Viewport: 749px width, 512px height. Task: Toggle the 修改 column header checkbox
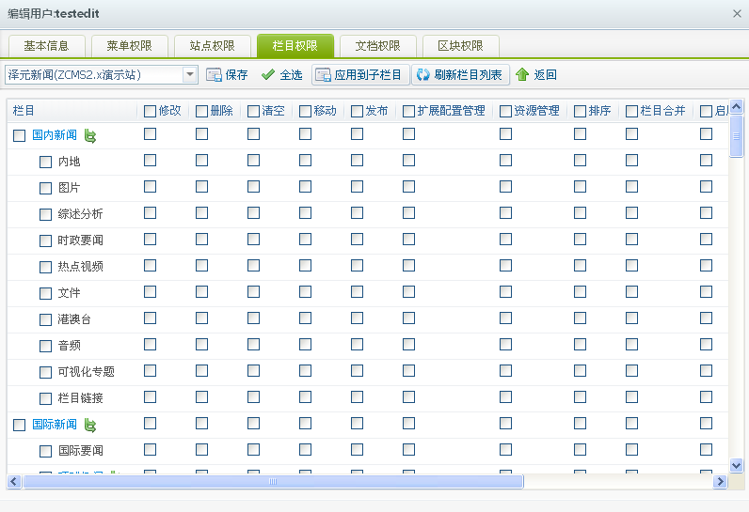pos(151,111)
